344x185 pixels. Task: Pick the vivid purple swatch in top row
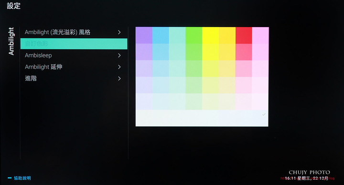click(144, 35)
